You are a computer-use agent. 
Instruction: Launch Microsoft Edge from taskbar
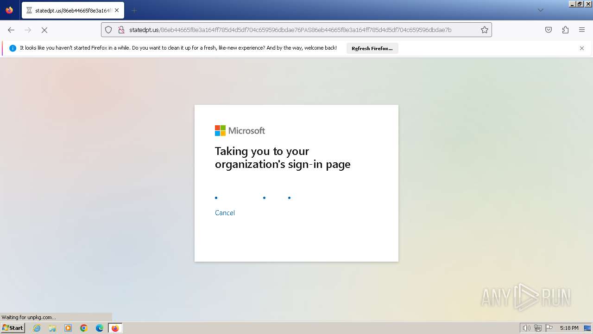[x=100, y=328]
